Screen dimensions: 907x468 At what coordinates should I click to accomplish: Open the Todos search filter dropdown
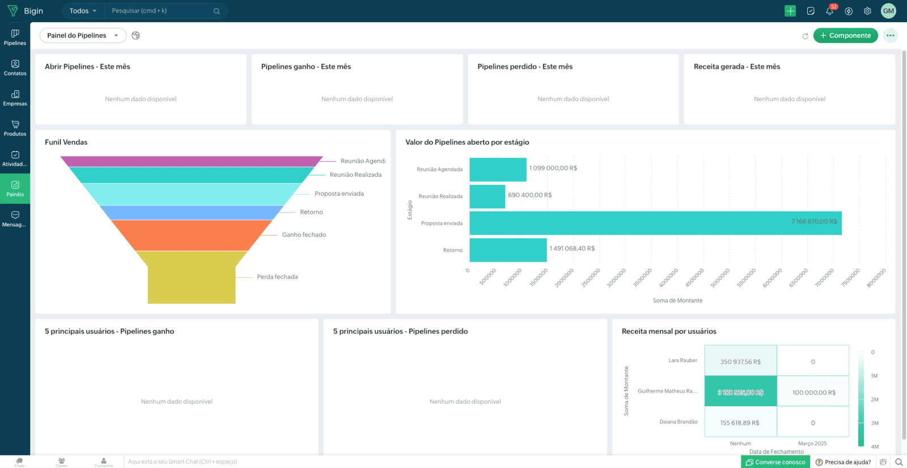click(83, 11)
